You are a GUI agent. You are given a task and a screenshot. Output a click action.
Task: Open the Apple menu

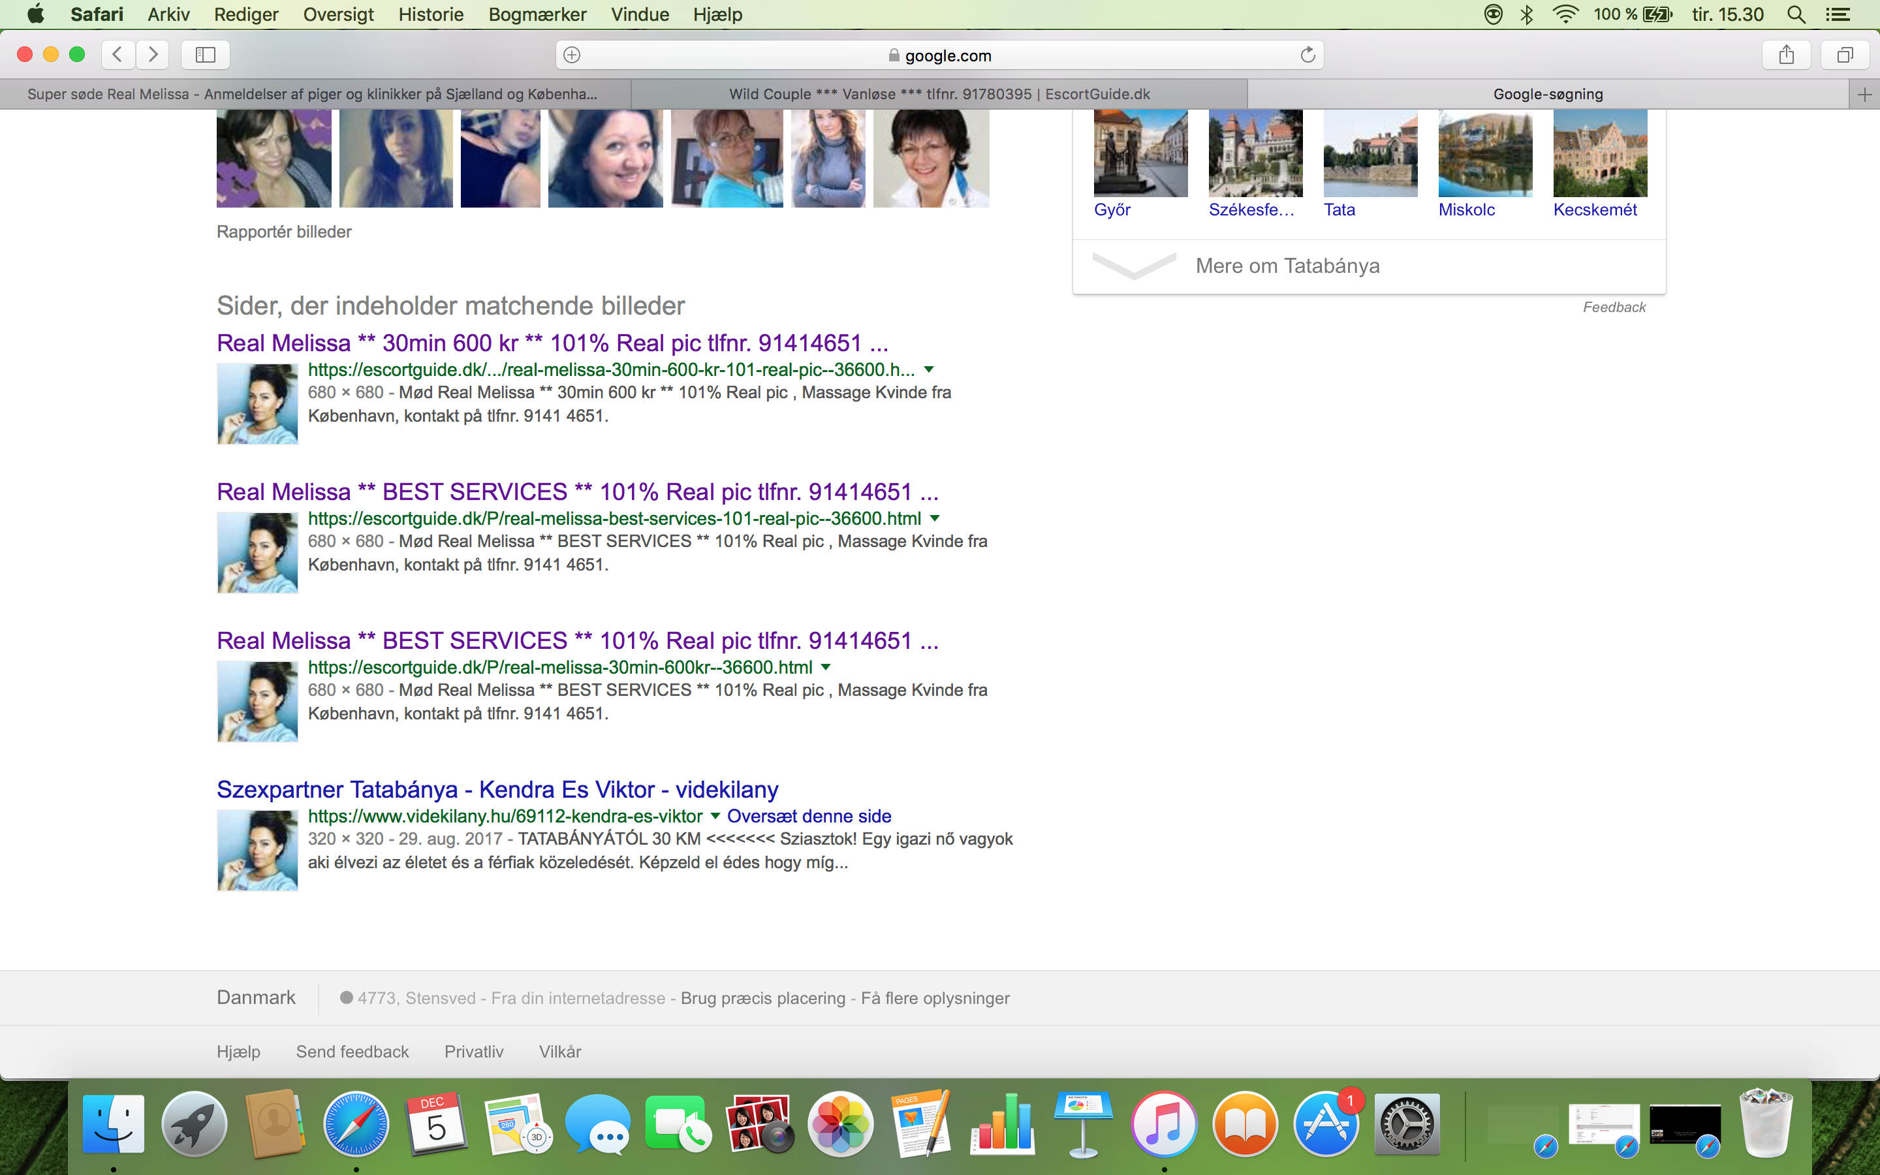36,14
